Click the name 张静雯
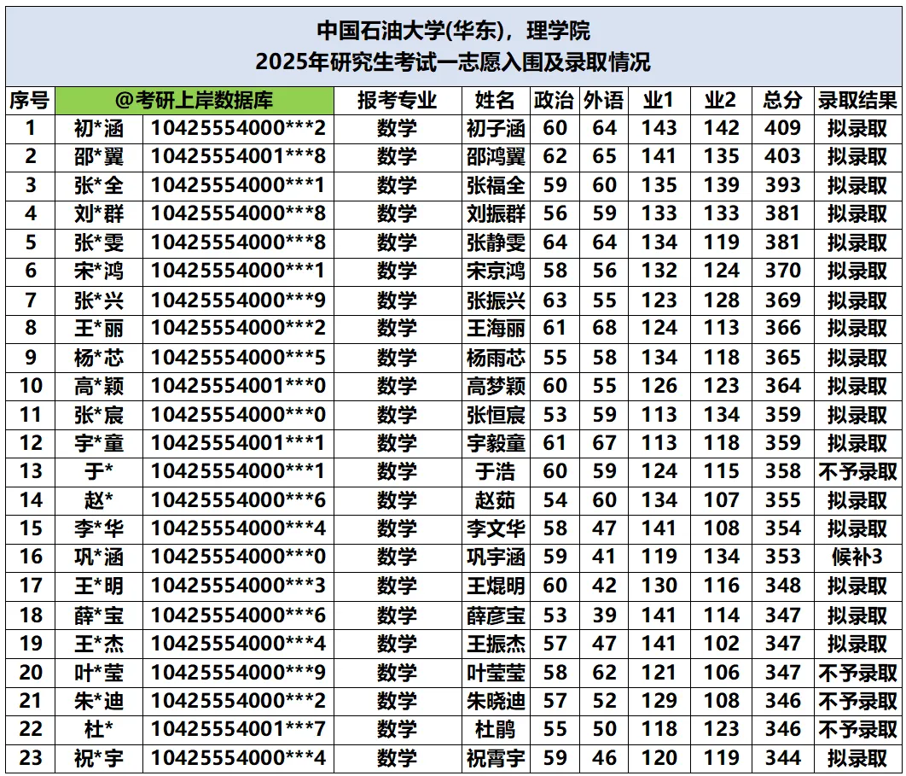 click(x=496, y=242)
